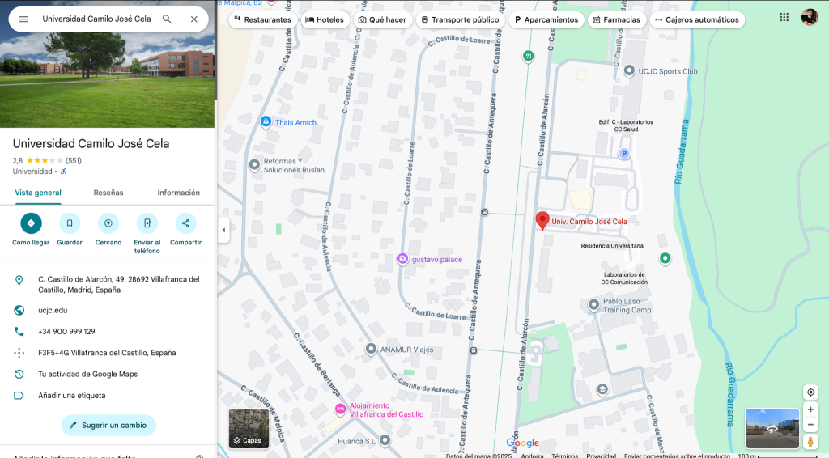This screenshot has height=458, width=829.
Task: Send place to phone via Enviar al teléfono
Action: click(x=147, y=223)
